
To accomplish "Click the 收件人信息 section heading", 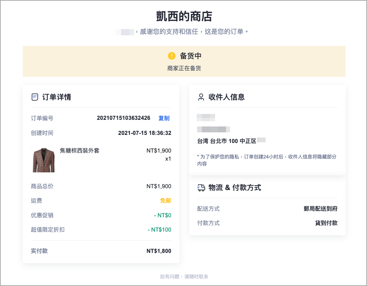I will (x=226, y=97).
